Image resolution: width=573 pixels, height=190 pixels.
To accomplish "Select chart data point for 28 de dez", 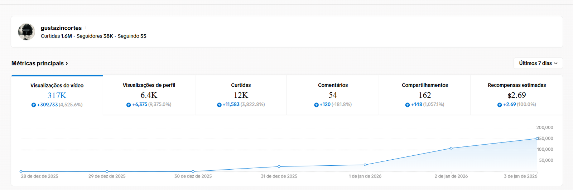I will [x=21, y=171].
